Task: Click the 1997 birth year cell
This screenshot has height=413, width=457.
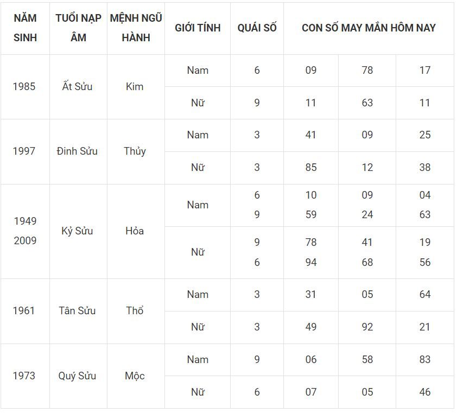Action: [24, 151]
